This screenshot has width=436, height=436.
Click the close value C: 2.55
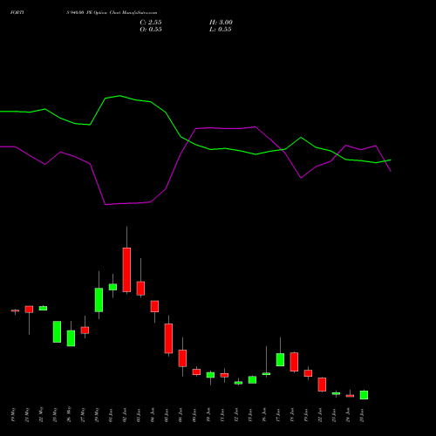click(151, 23)
